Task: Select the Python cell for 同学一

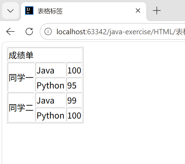Action: 51,85
